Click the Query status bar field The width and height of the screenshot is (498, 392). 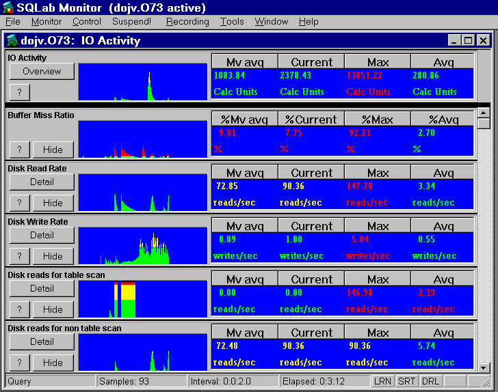coord(51,381)
